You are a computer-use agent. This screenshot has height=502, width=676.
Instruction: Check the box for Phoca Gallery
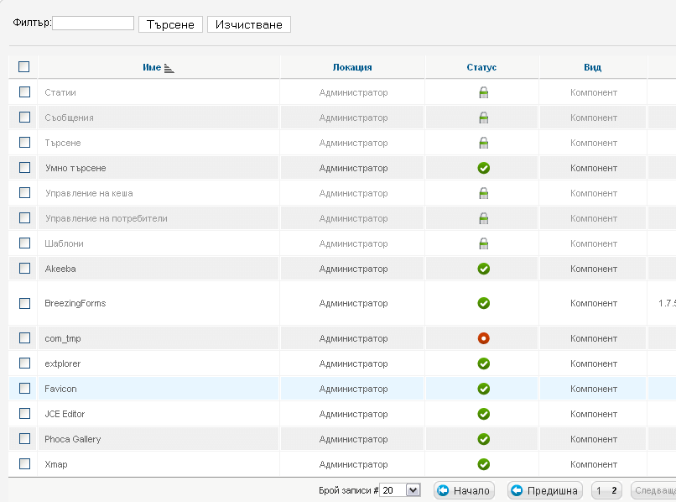pyautogui.click(x=24, y=438)
